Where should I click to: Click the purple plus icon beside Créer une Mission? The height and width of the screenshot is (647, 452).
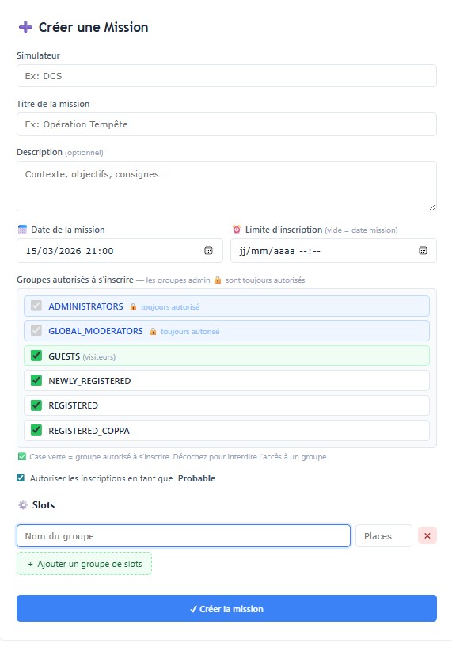[x=25, y=27]
